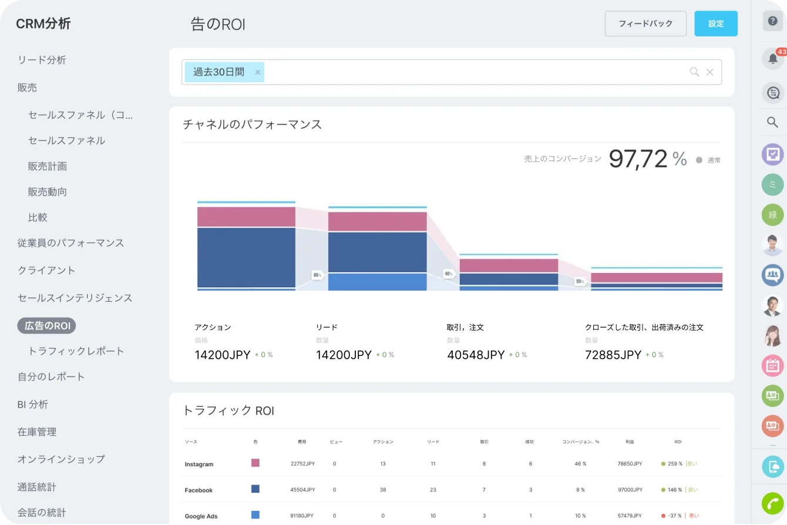Open 販売計画 in the left menu
Screen dimensions: 787x525
[48, 166]
